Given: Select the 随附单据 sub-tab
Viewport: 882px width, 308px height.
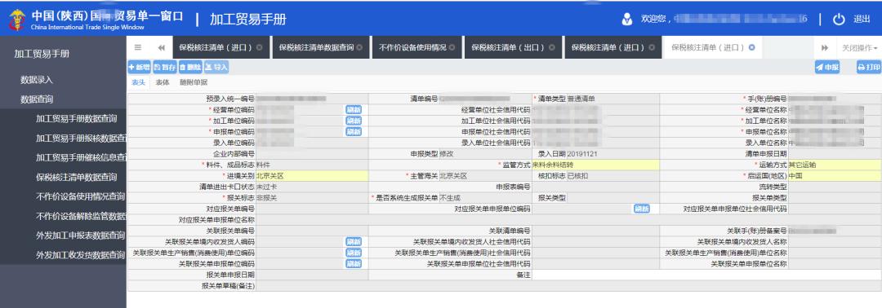Looking at the screenshot, I should [194, 82].
